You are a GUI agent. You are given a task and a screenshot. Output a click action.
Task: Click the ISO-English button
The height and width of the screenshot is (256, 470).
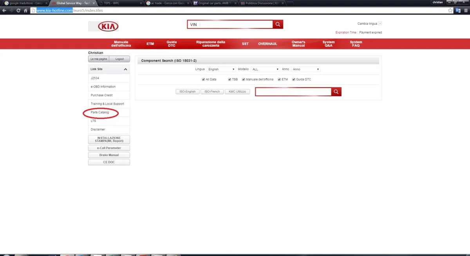click(187, 91)
